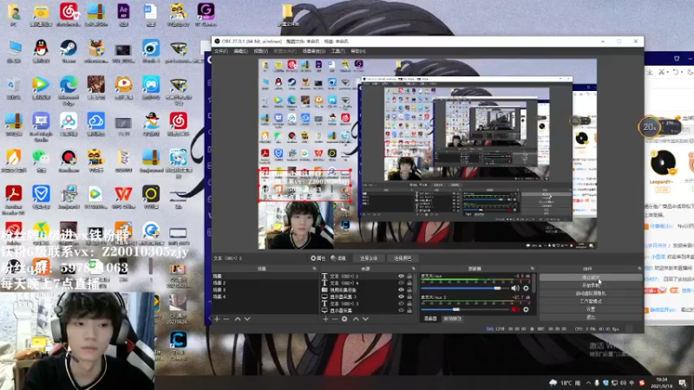Toggle visibility eye of 文本 (GDI+) 4
694x390 pixels.
(x=401, y=283)
